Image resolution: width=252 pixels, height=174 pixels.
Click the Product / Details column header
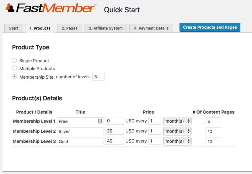click(34, 112)
